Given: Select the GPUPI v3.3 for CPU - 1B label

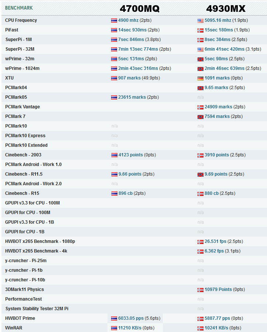Looking at the screenshot, I should [30, 222].
